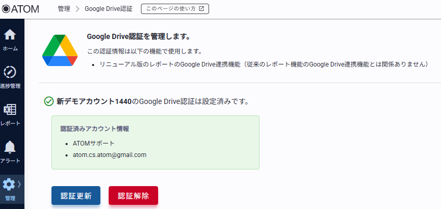The width and height of the screenshot is (441, 209).
Task: Open the このページの使い方 help link
Action: point(175,9)
